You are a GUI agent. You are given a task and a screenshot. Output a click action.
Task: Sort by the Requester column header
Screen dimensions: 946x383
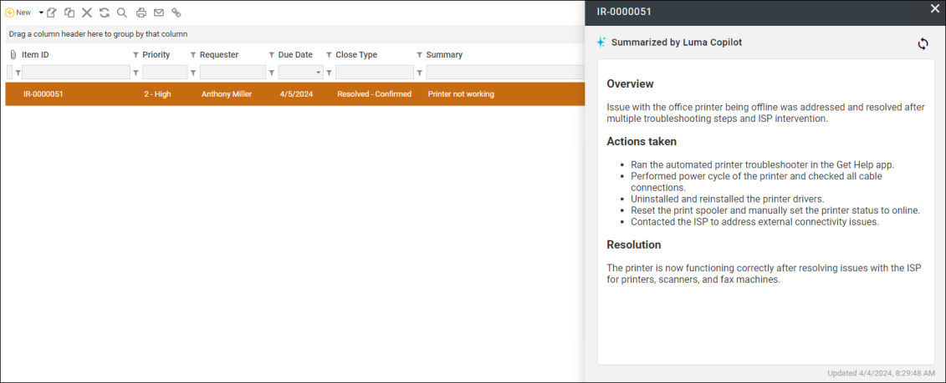(219, 55)
